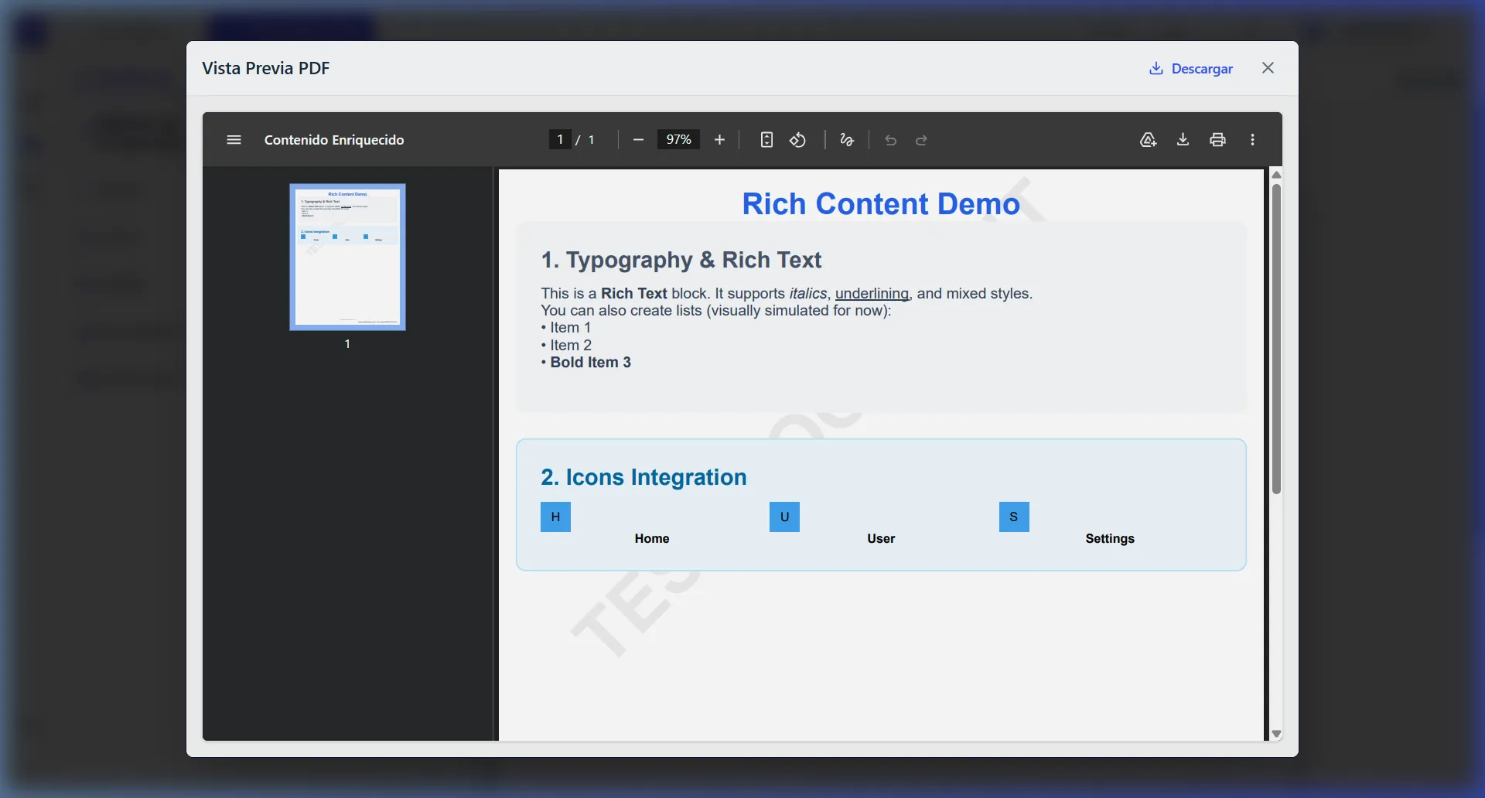Image resolution: width=1485 pixels, height=798 pixels.
Task: Click the italic word "italics"
Action: pos(807,294)
